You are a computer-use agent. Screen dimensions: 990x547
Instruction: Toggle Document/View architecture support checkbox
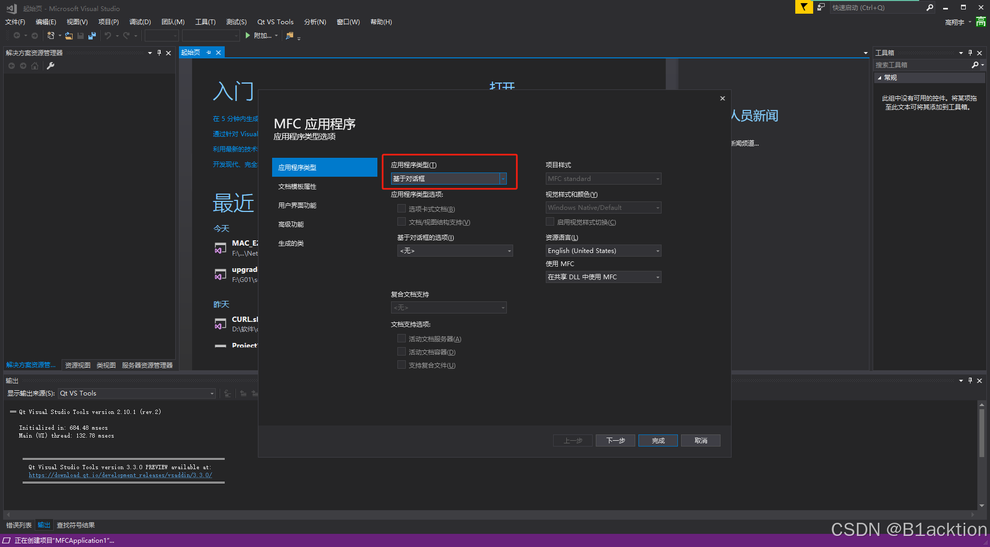click(402, 222)
